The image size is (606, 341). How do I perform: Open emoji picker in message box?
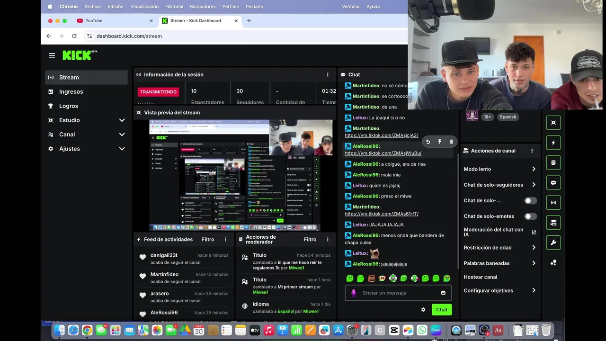click(444, 293)
